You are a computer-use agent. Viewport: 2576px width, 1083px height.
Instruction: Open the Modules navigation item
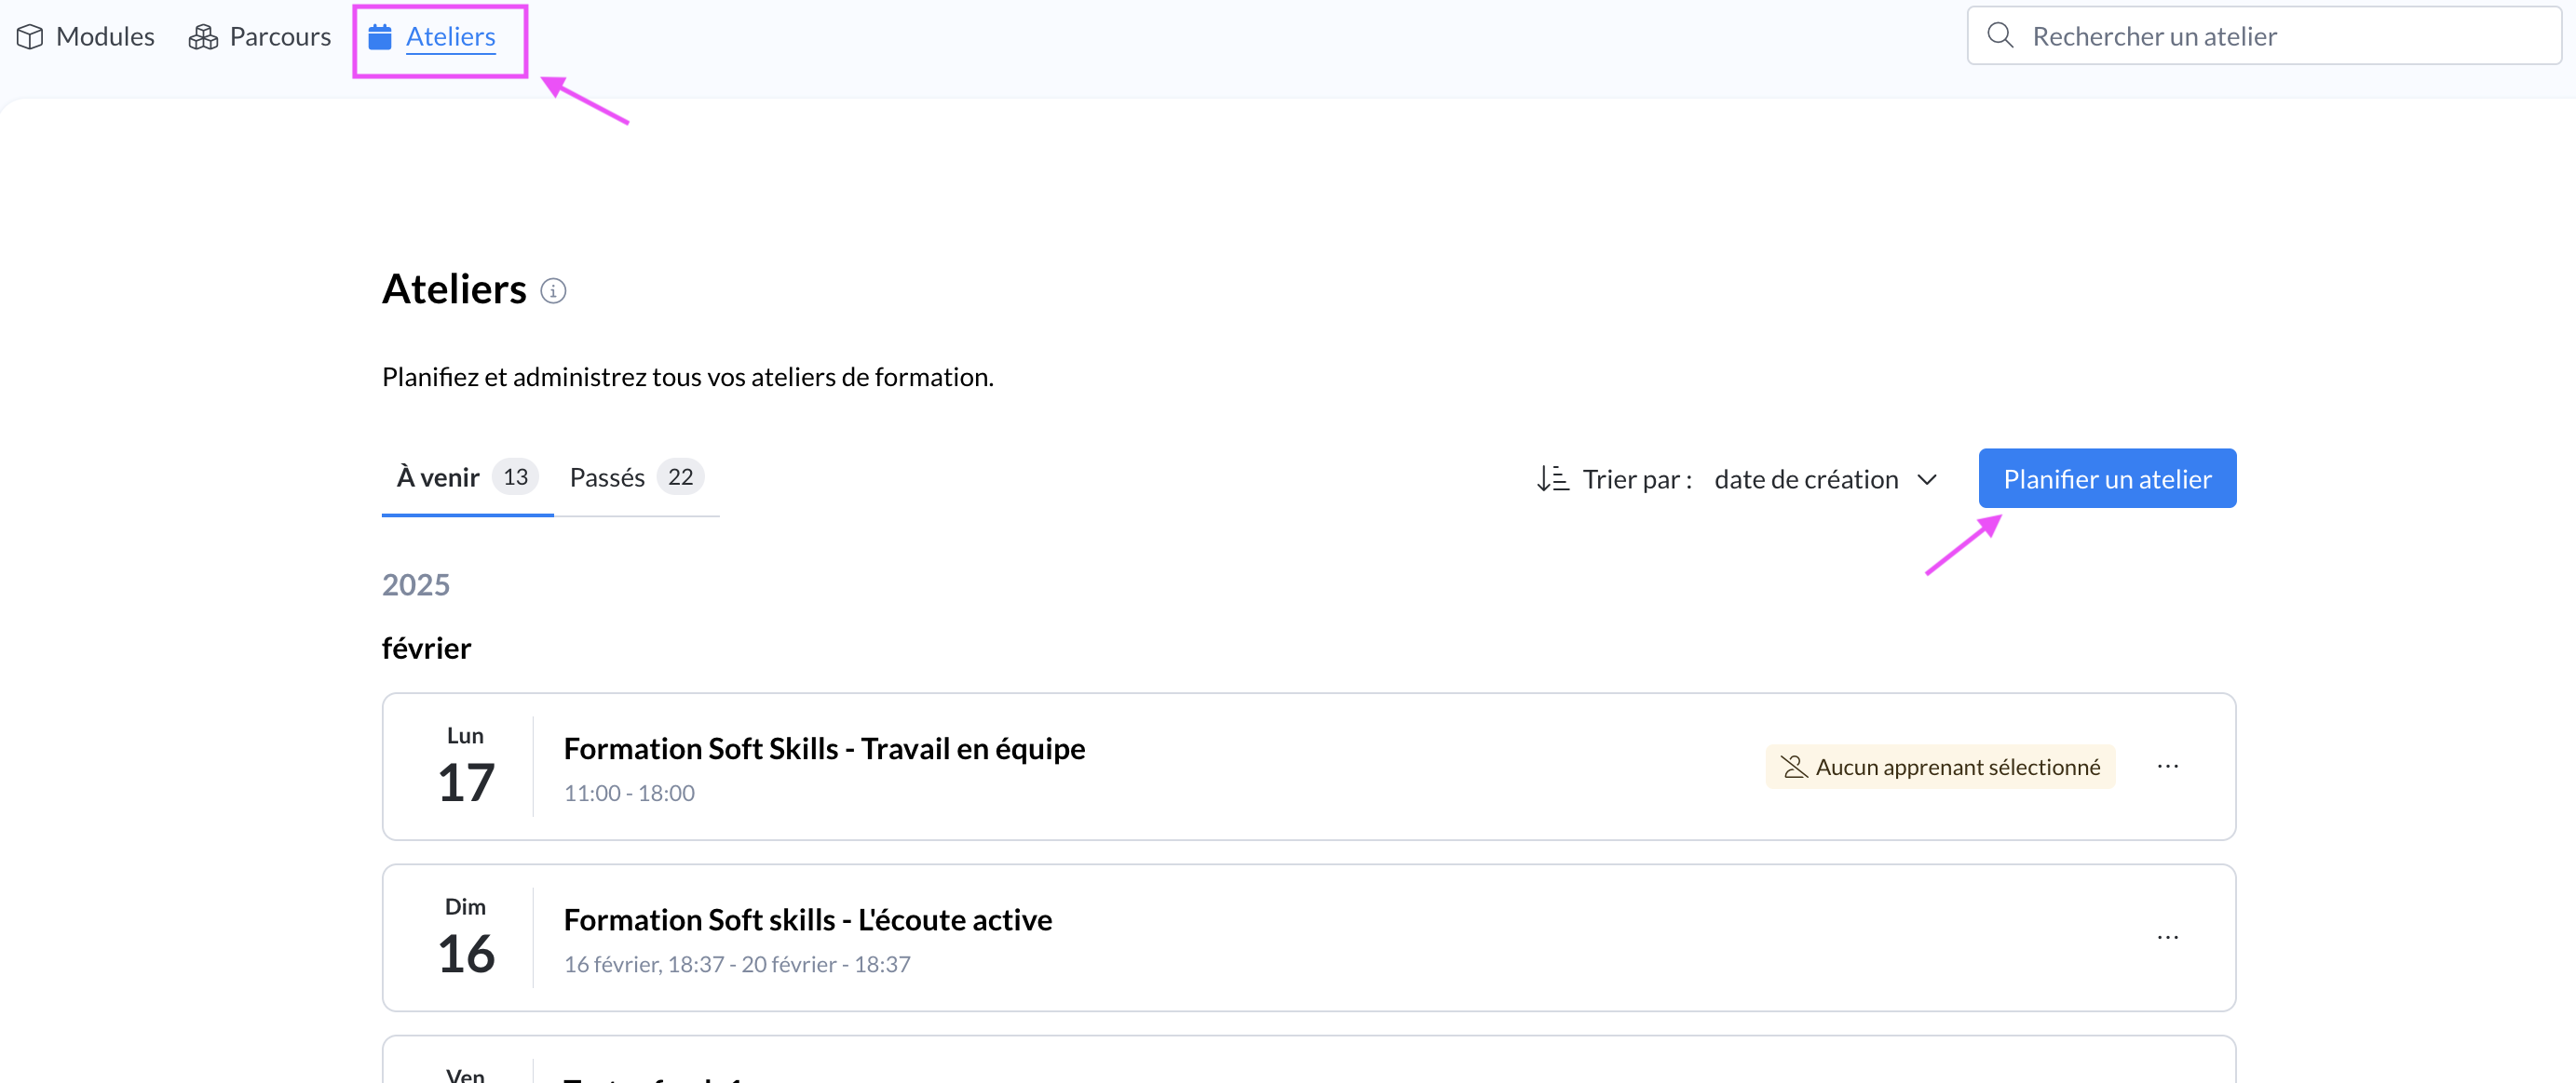click(x=105, y=37)
